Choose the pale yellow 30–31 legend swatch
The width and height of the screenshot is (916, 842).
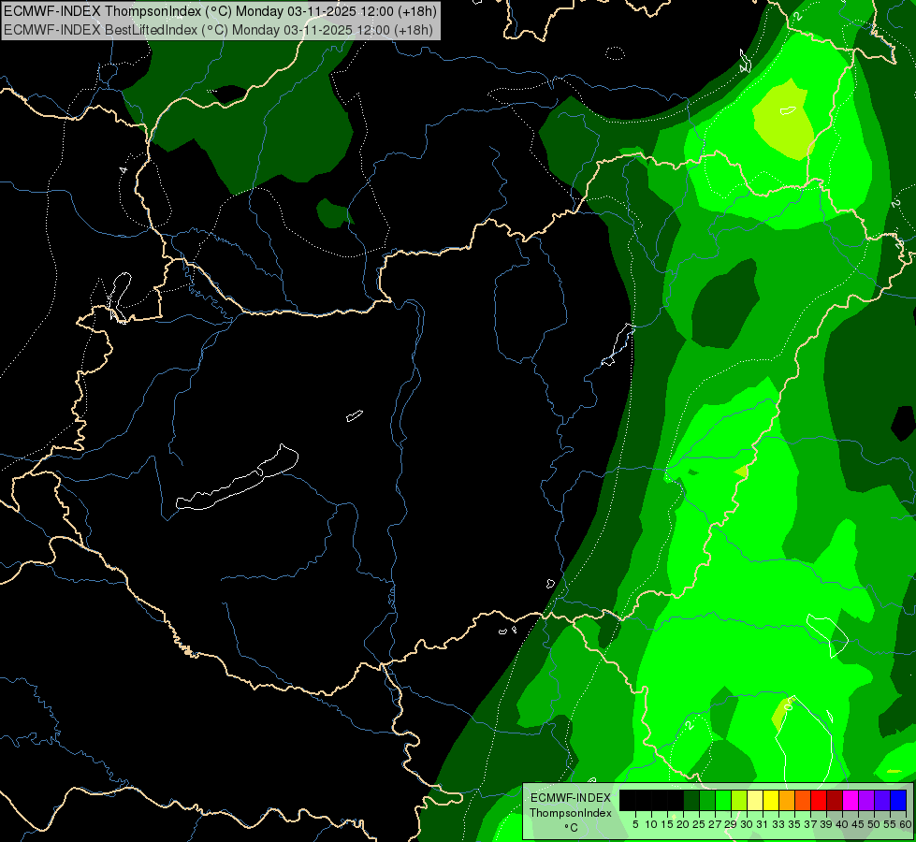click(x=755, y=800)
